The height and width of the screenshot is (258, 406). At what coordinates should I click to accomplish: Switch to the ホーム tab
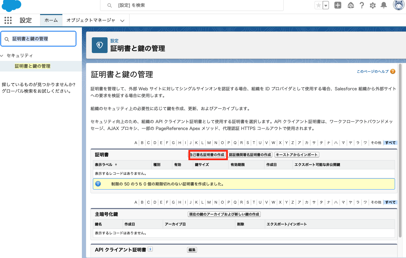click(x=51, y=20)
